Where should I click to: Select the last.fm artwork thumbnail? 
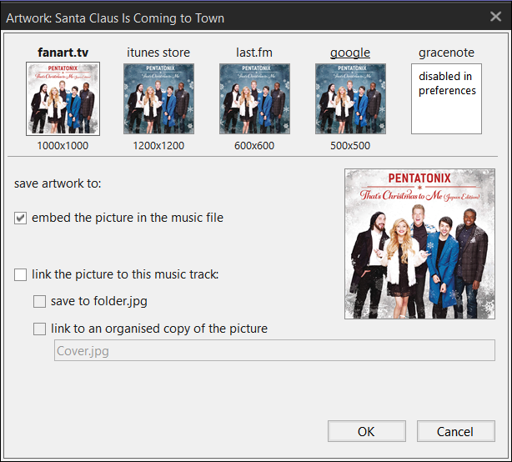254,98
